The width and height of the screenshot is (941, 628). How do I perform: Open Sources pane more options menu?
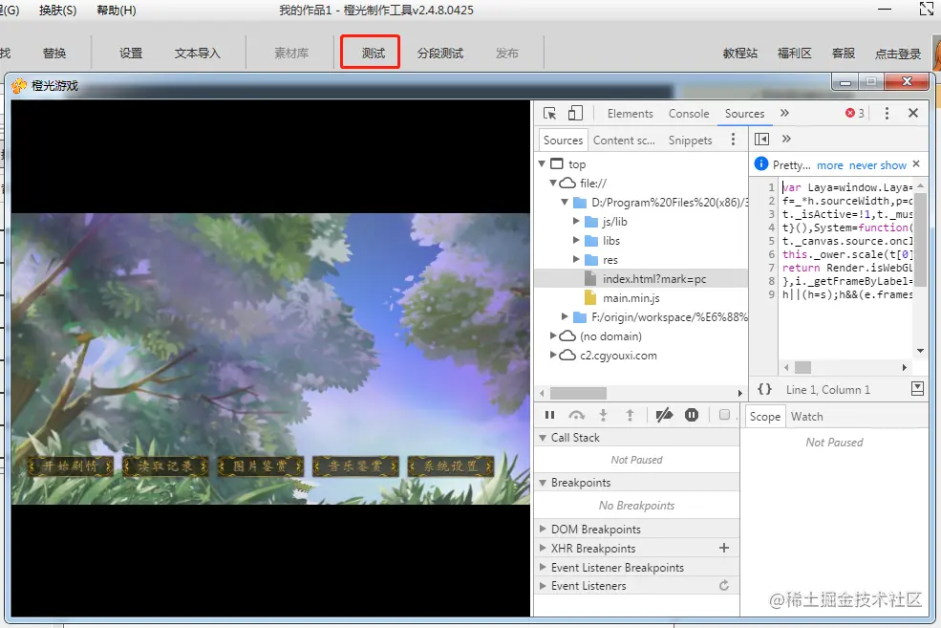tap(733, 140)
